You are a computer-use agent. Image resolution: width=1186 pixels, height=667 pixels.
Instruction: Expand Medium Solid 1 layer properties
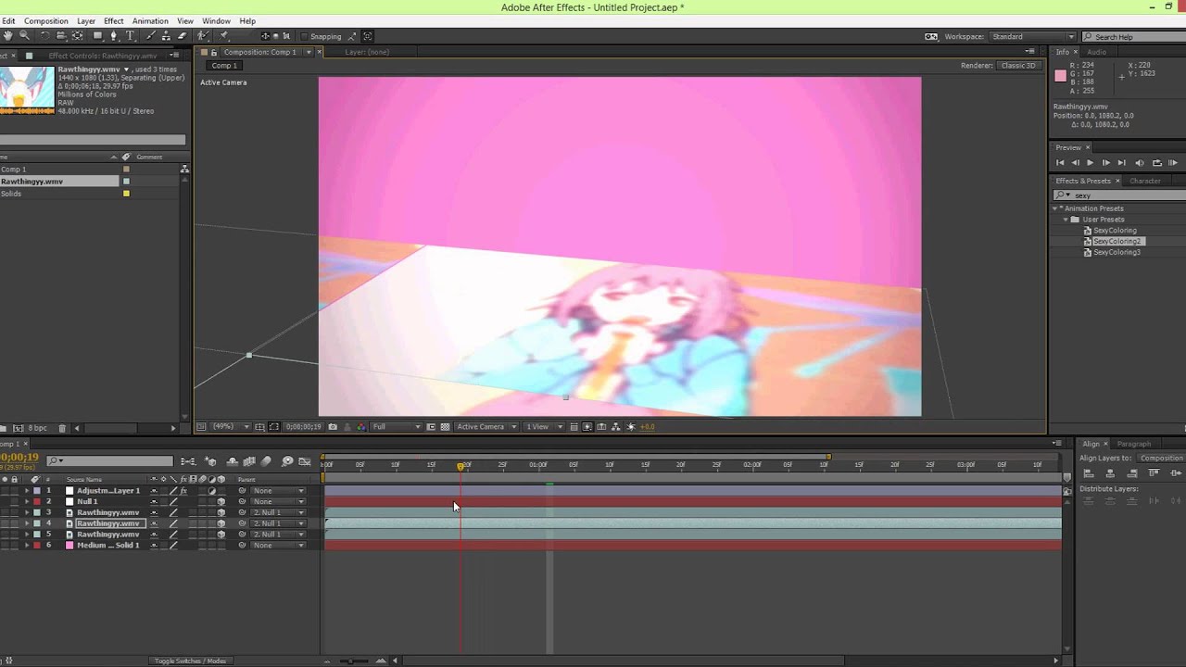coord(26,546)
